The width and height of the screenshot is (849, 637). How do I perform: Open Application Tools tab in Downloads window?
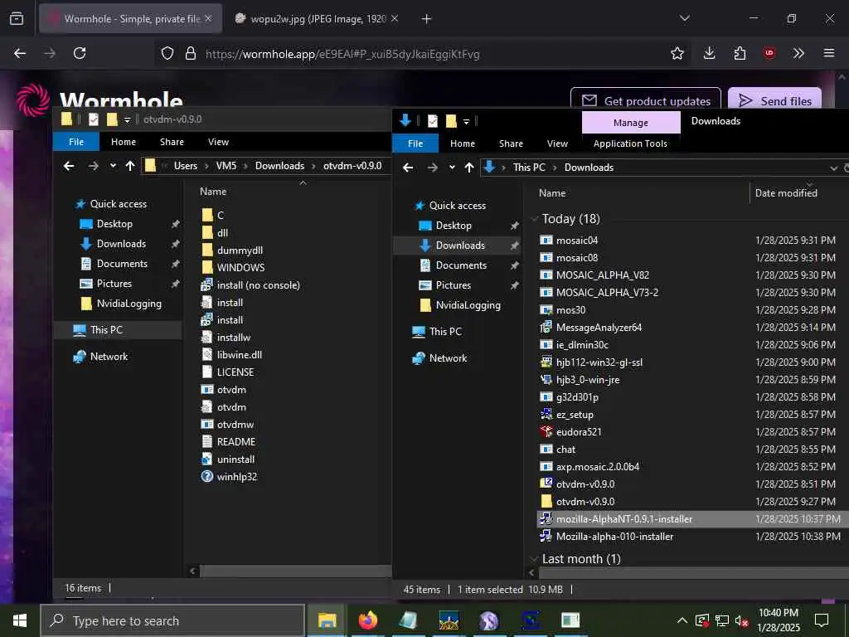630,143
